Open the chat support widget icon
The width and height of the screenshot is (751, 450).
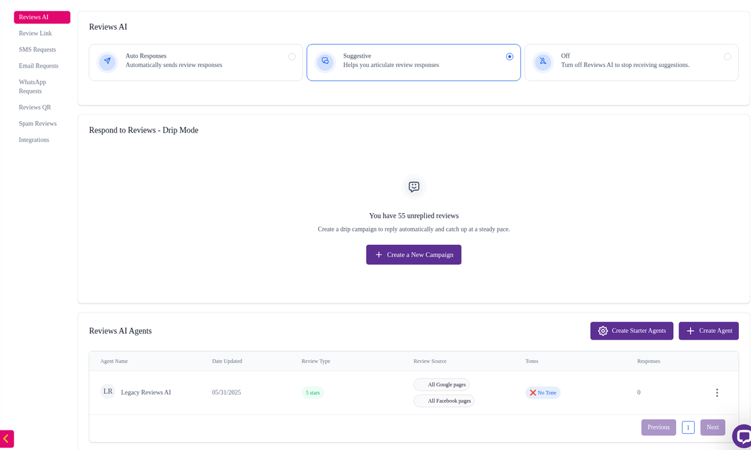pos(742,436)
